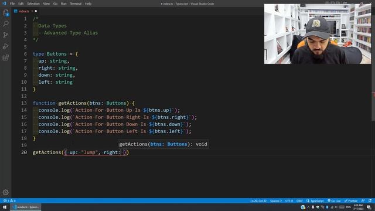Open the File menu

click(12, 4)
